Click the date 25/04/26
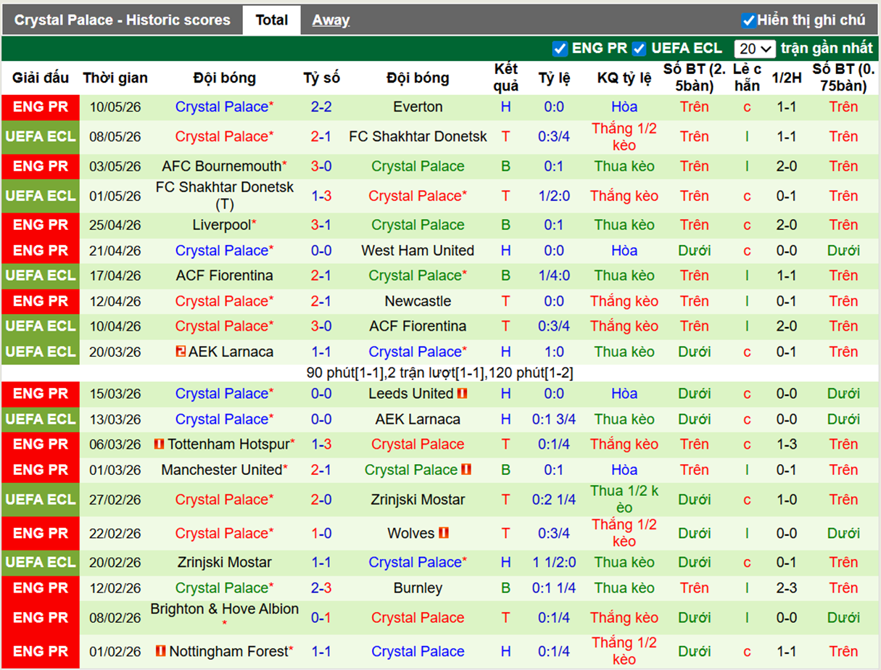 tap(115, 225)
